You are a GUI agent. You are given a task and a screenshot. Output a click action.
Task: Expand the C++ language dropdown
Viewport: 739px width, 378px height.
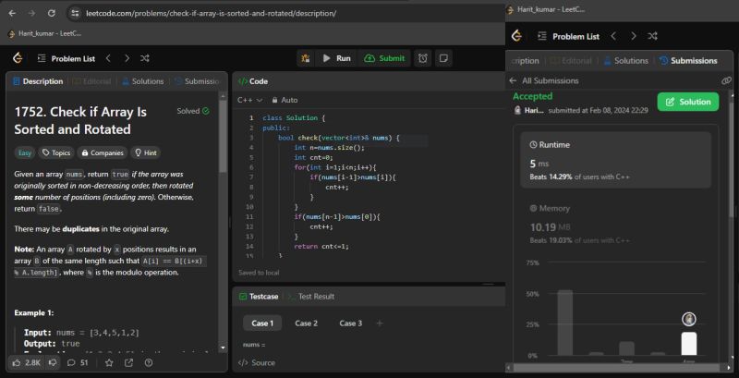pyautogui.click(x=250, y=100)
